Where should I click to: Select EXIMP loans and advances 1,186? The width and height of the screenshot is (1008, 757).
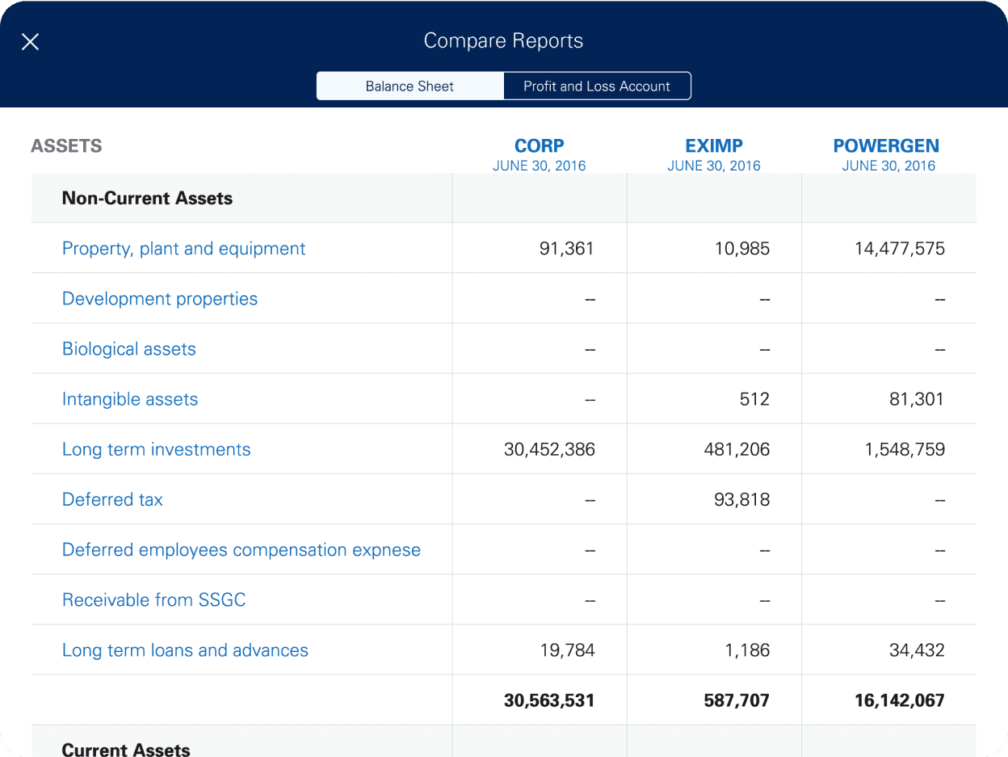(x=748, y=650)
